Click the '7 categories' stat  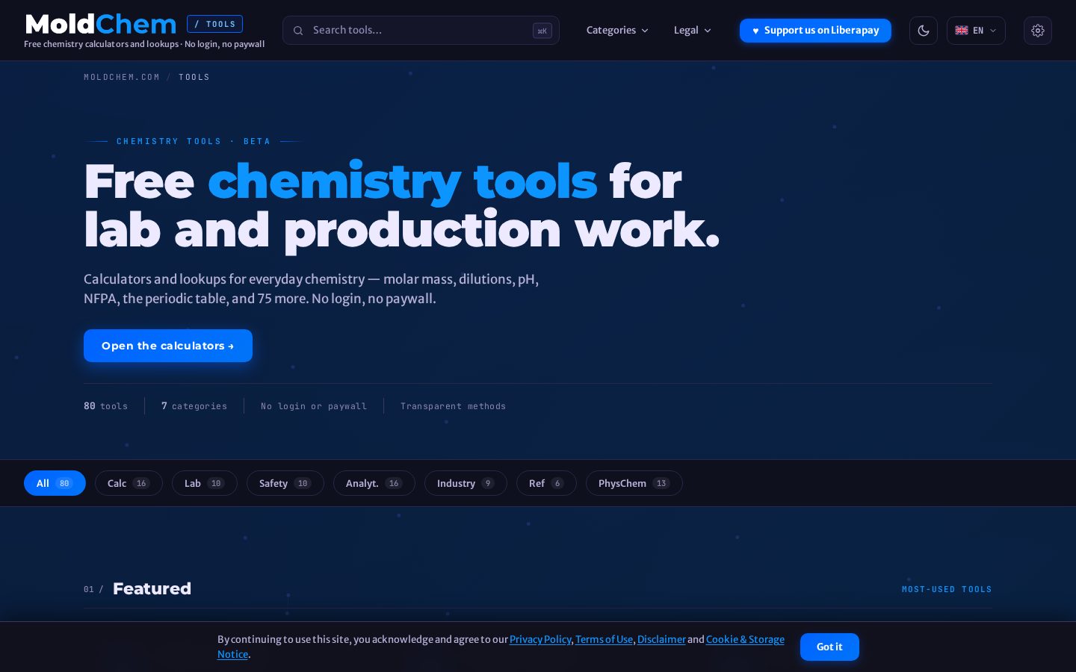pos(194,406)
